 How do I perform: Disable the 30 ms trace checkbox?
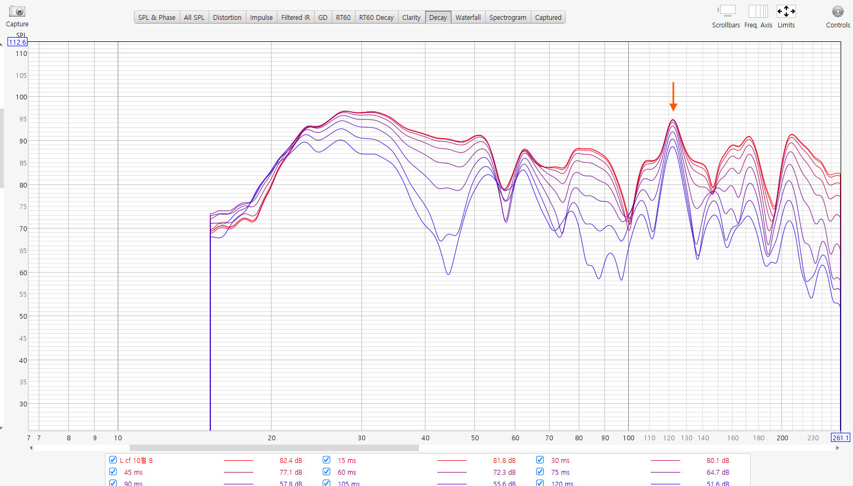point(540,460)
